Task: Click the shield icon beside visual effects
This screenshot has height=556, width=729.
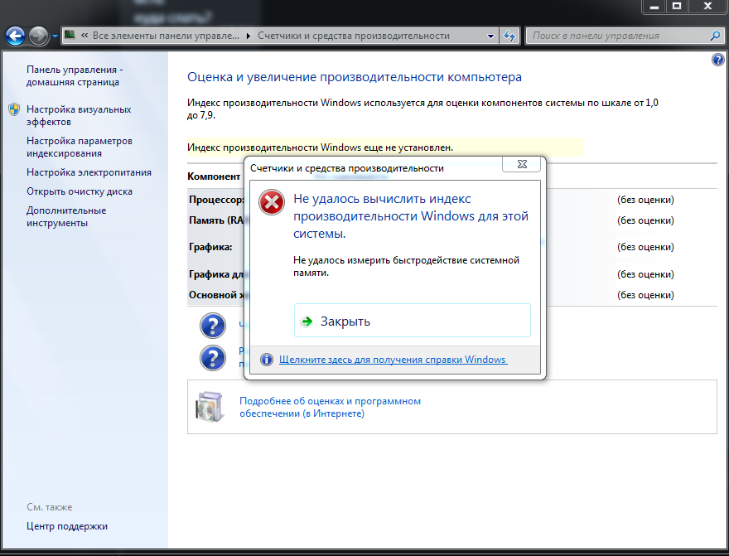Action: 14,109
